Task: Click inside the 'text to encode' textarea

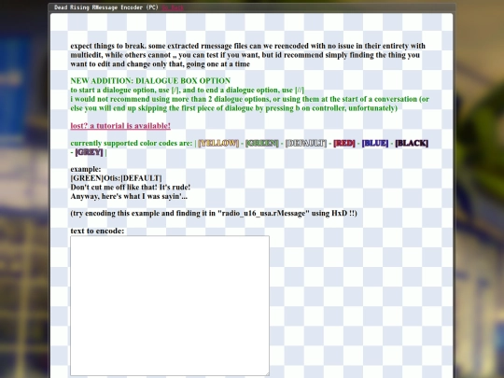Action: (x=170, y=305)
